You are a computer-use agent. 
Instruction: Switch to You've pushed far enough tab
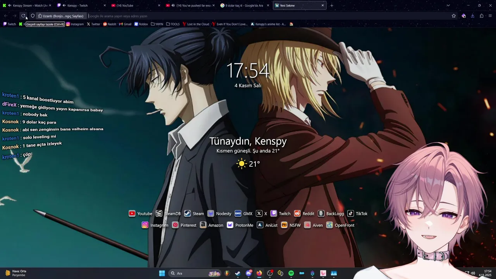point(190,5)
